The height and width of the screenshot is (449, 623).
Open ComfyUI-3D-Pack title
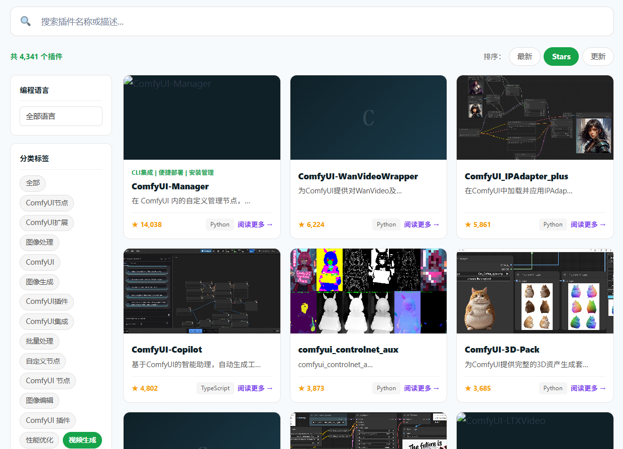point(502,350)
